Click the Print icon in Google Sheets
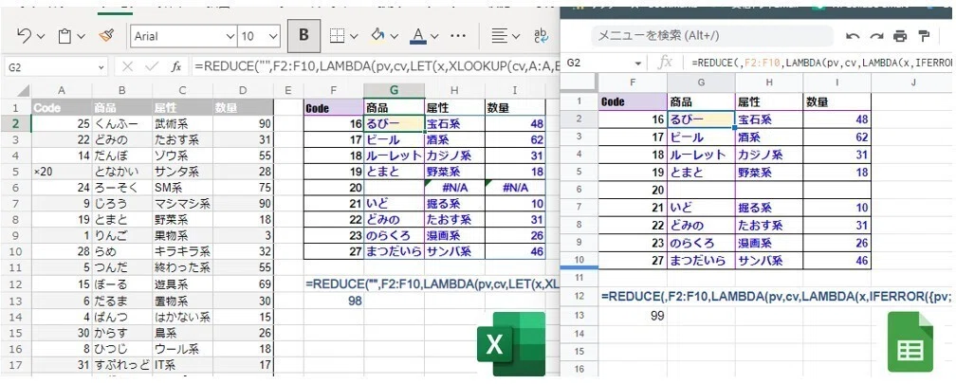This screenshot has width=956, height=384. point(900,36)
